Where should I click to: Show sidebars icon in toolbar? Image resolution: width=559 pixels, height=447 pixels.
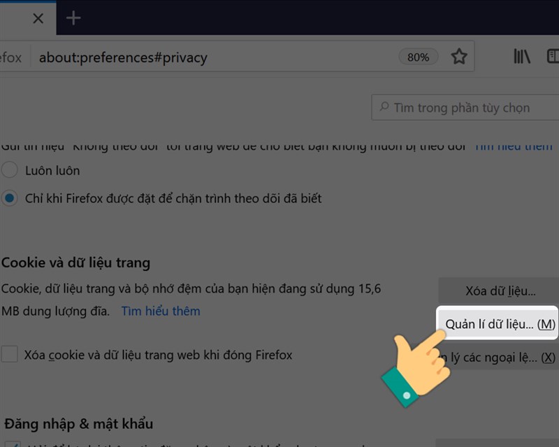(553, 57)
